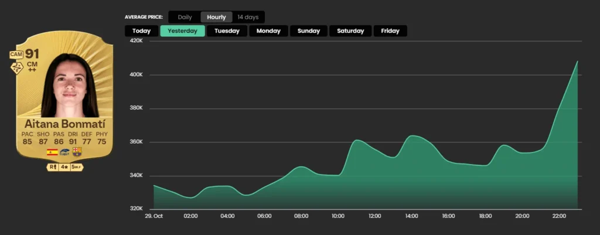
Task: Click the playstyle diamond icon on card
Action: point(17,68)
